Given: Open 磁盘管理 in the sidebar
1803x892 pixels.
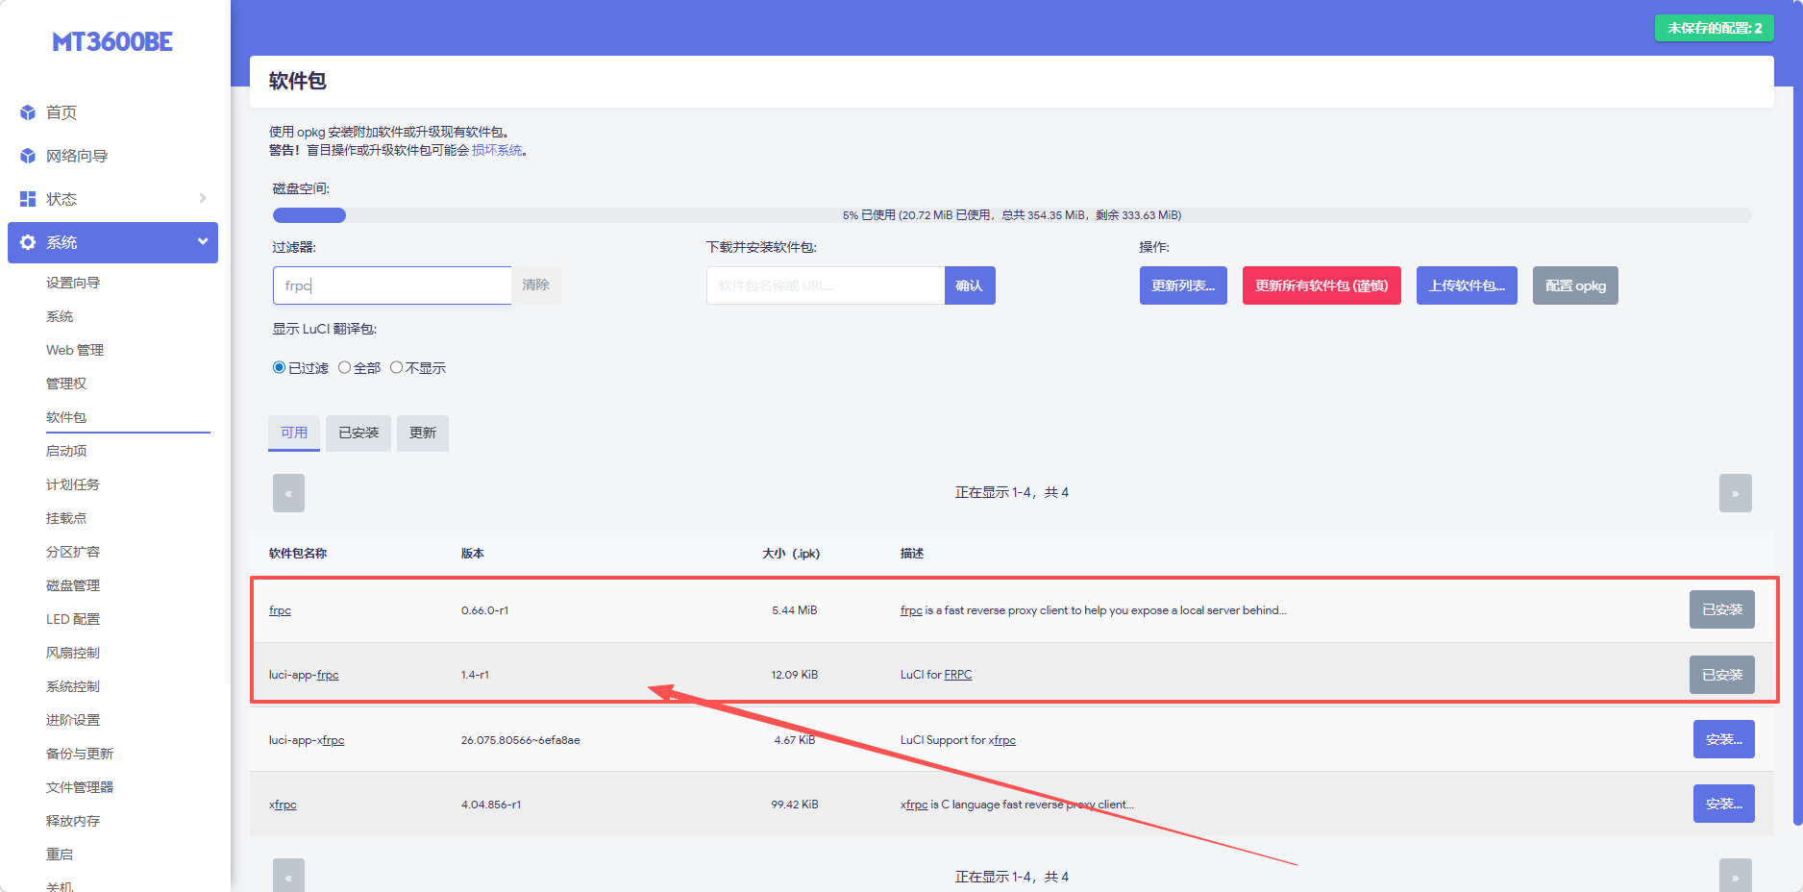Looking at the screenshot, I should pos(73,585).
